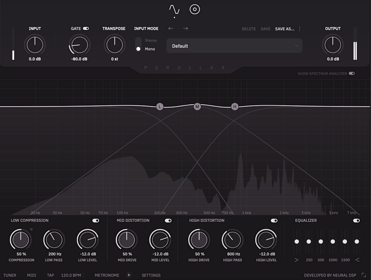
Task: Click the Save preset button
Action: 265,29
